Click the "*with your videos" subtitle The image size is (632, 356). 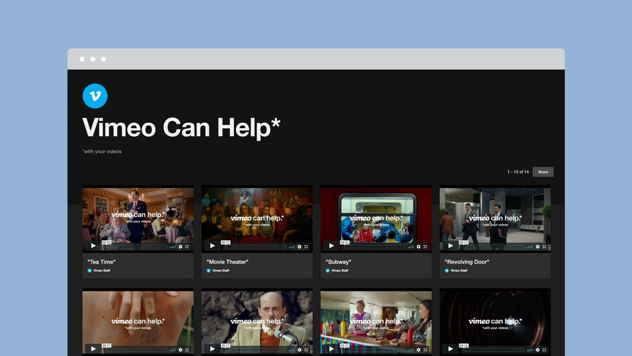(102, 151)
